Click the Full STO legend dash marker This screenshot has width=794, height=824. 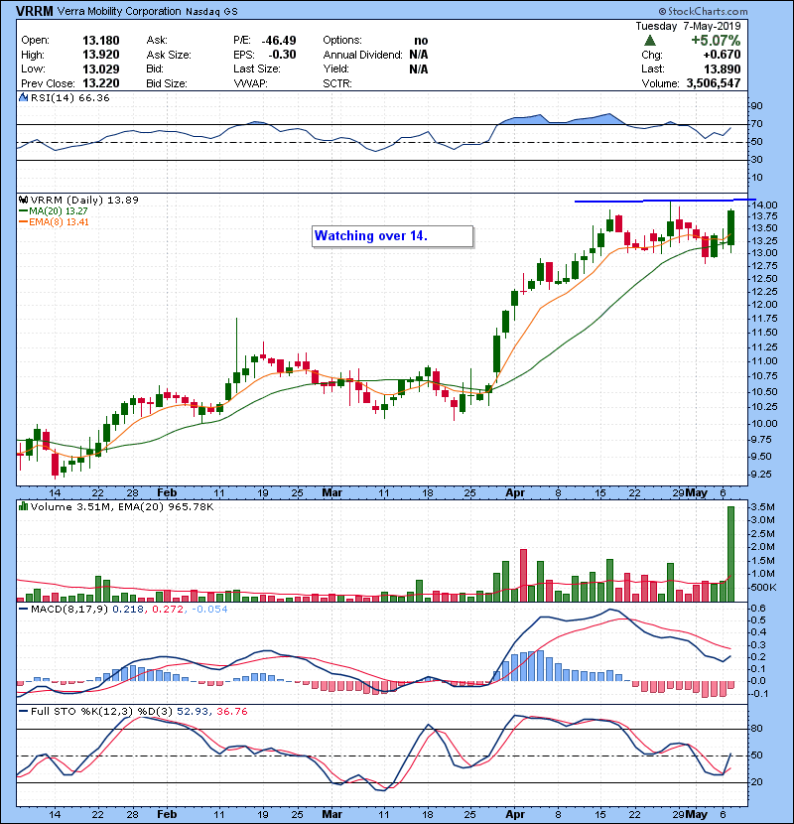click(23, 712)
